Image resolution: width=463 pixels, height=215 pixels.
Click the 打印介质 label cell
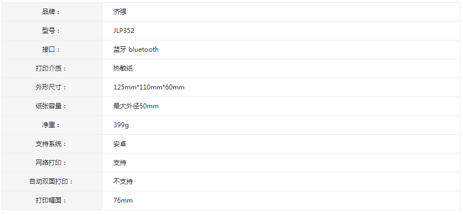click(52, 68)
